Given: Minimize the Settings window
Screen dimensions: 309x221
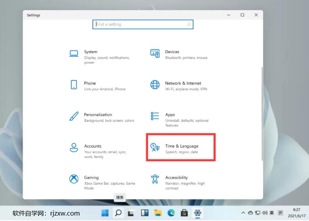Looking at the screenshot, I should 229,15.
